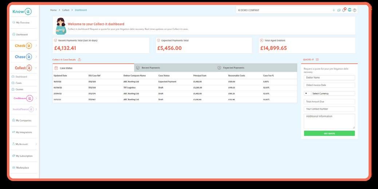Viewport: 378px width, 189px height.
Task: Open the notifications bell
Action: [344, 10]
